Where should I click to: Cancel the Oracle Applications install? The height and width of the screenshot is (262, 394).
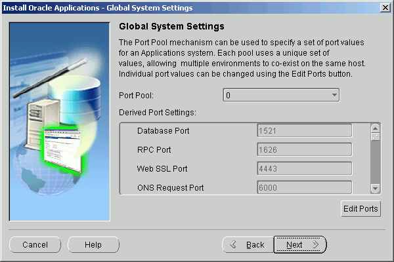(35, 244)
